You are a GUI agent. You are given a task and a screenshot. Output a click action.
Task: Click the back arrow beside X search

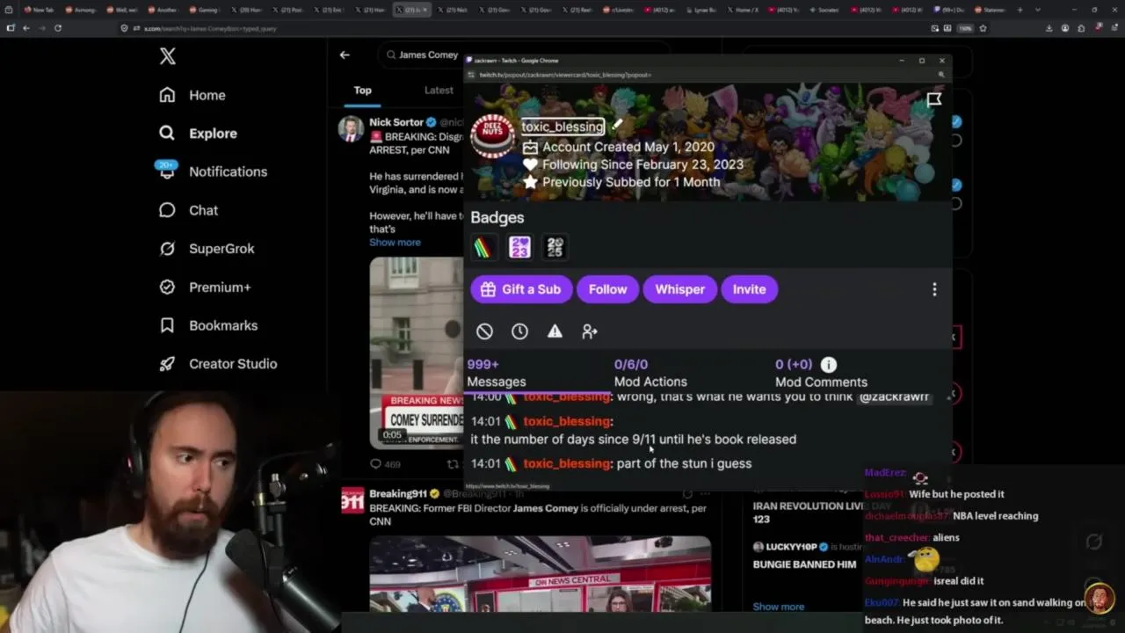click(x=345, y=55)
